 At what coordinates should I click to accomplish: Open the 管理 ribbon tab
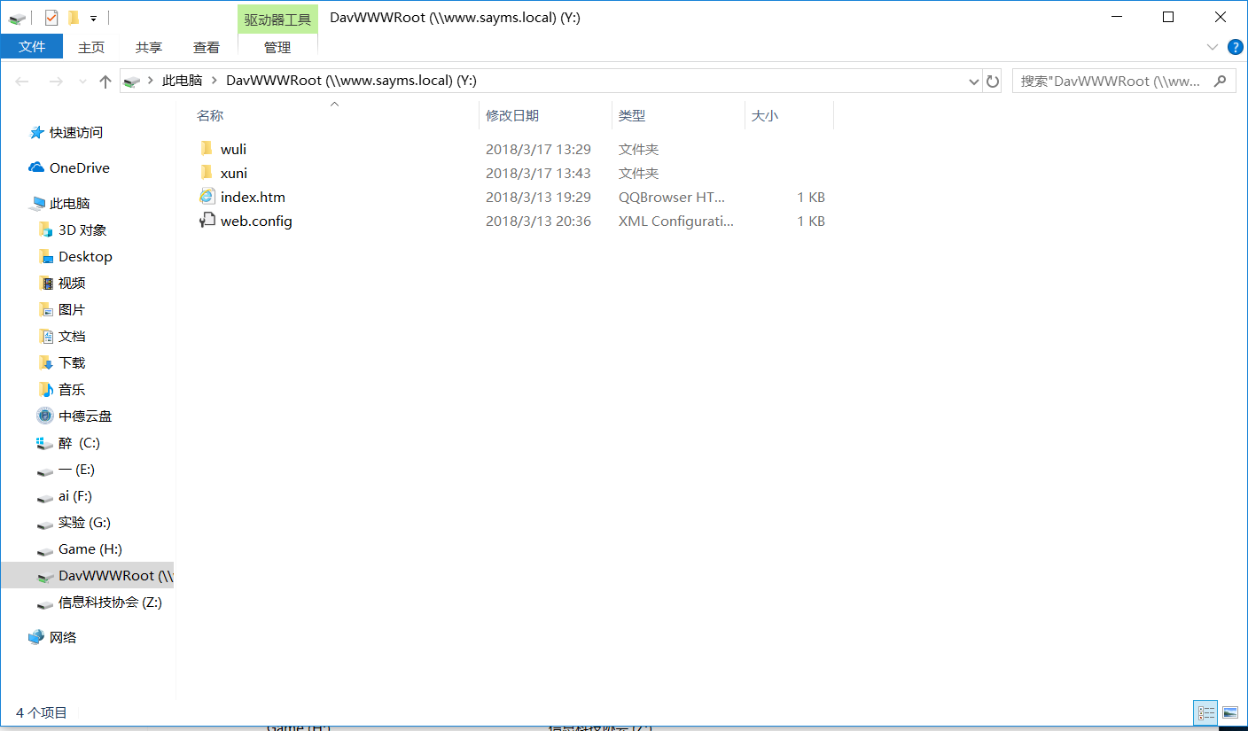click(x=277, y=47)
